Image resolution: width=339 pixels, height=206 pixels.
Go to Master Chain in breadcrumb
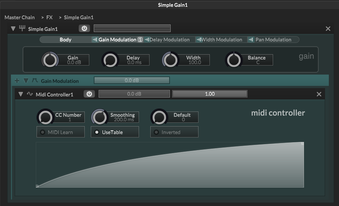click(x=20, y=17)
